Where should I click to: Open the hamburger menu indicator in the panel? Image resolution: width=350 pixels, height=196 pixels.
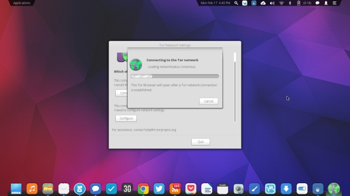tap(334, 3)
